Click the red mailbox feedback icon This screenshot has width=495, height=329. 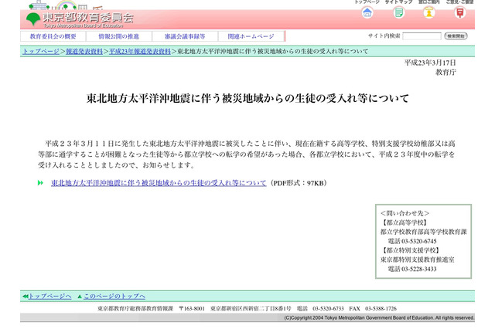(x=460, y=12)
